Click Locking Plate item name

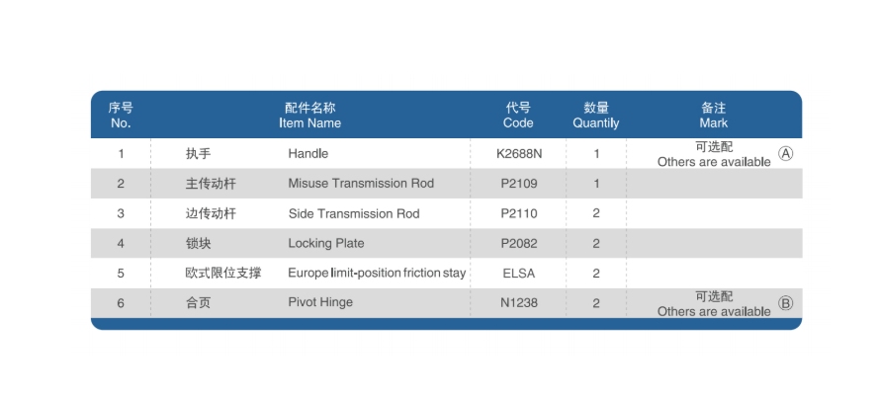(x=326, y=243)
